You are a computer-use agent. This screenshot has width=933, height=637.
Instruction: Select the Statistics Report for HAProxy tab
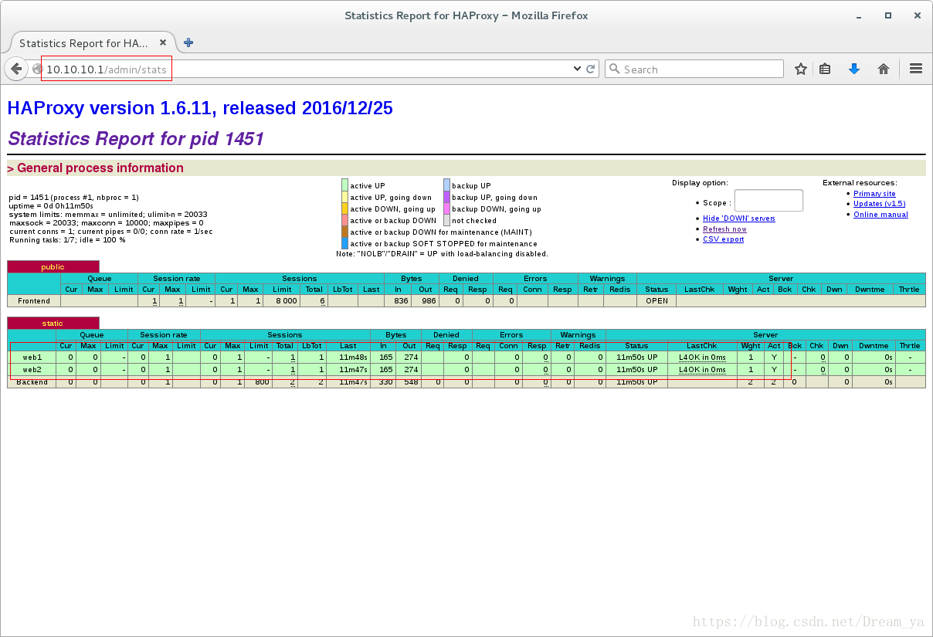[x=91, y=43]
